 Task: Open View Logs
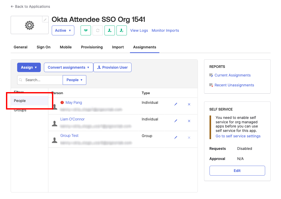tap(139, 30)
